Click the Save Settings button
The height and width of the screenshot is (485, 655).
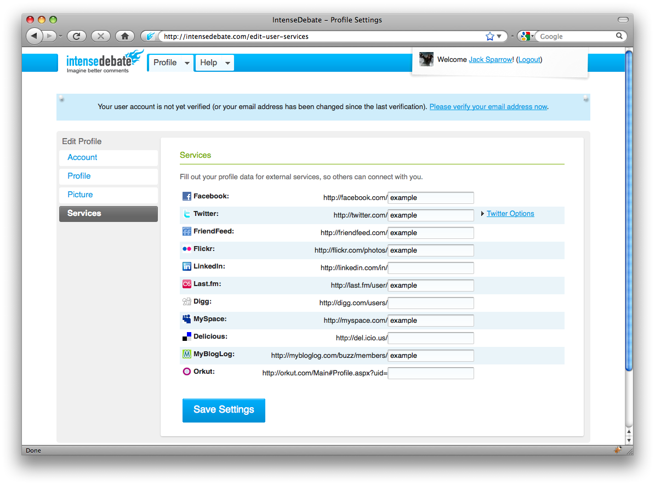point(224,410)
